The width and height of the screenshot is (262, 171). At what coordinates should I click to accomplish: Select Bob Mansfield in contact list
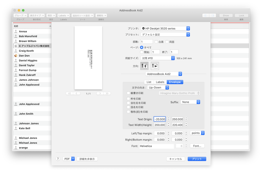coord(32,36)
